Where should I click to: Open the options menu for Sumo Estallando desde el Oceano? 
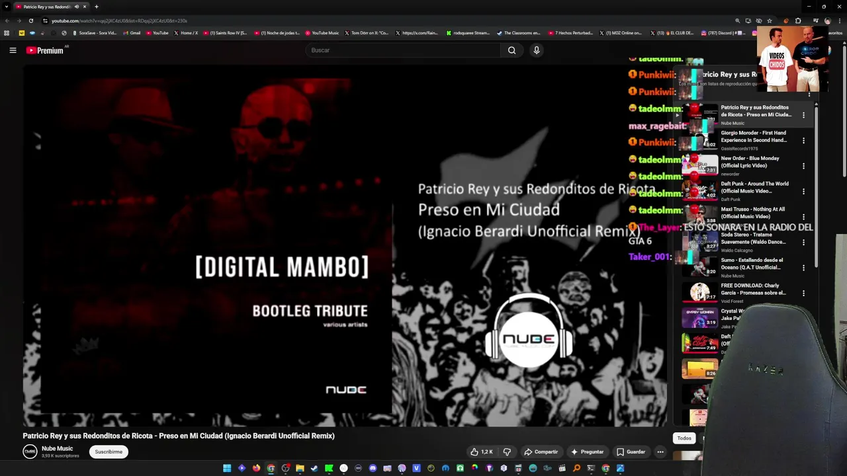click(803, 268)
